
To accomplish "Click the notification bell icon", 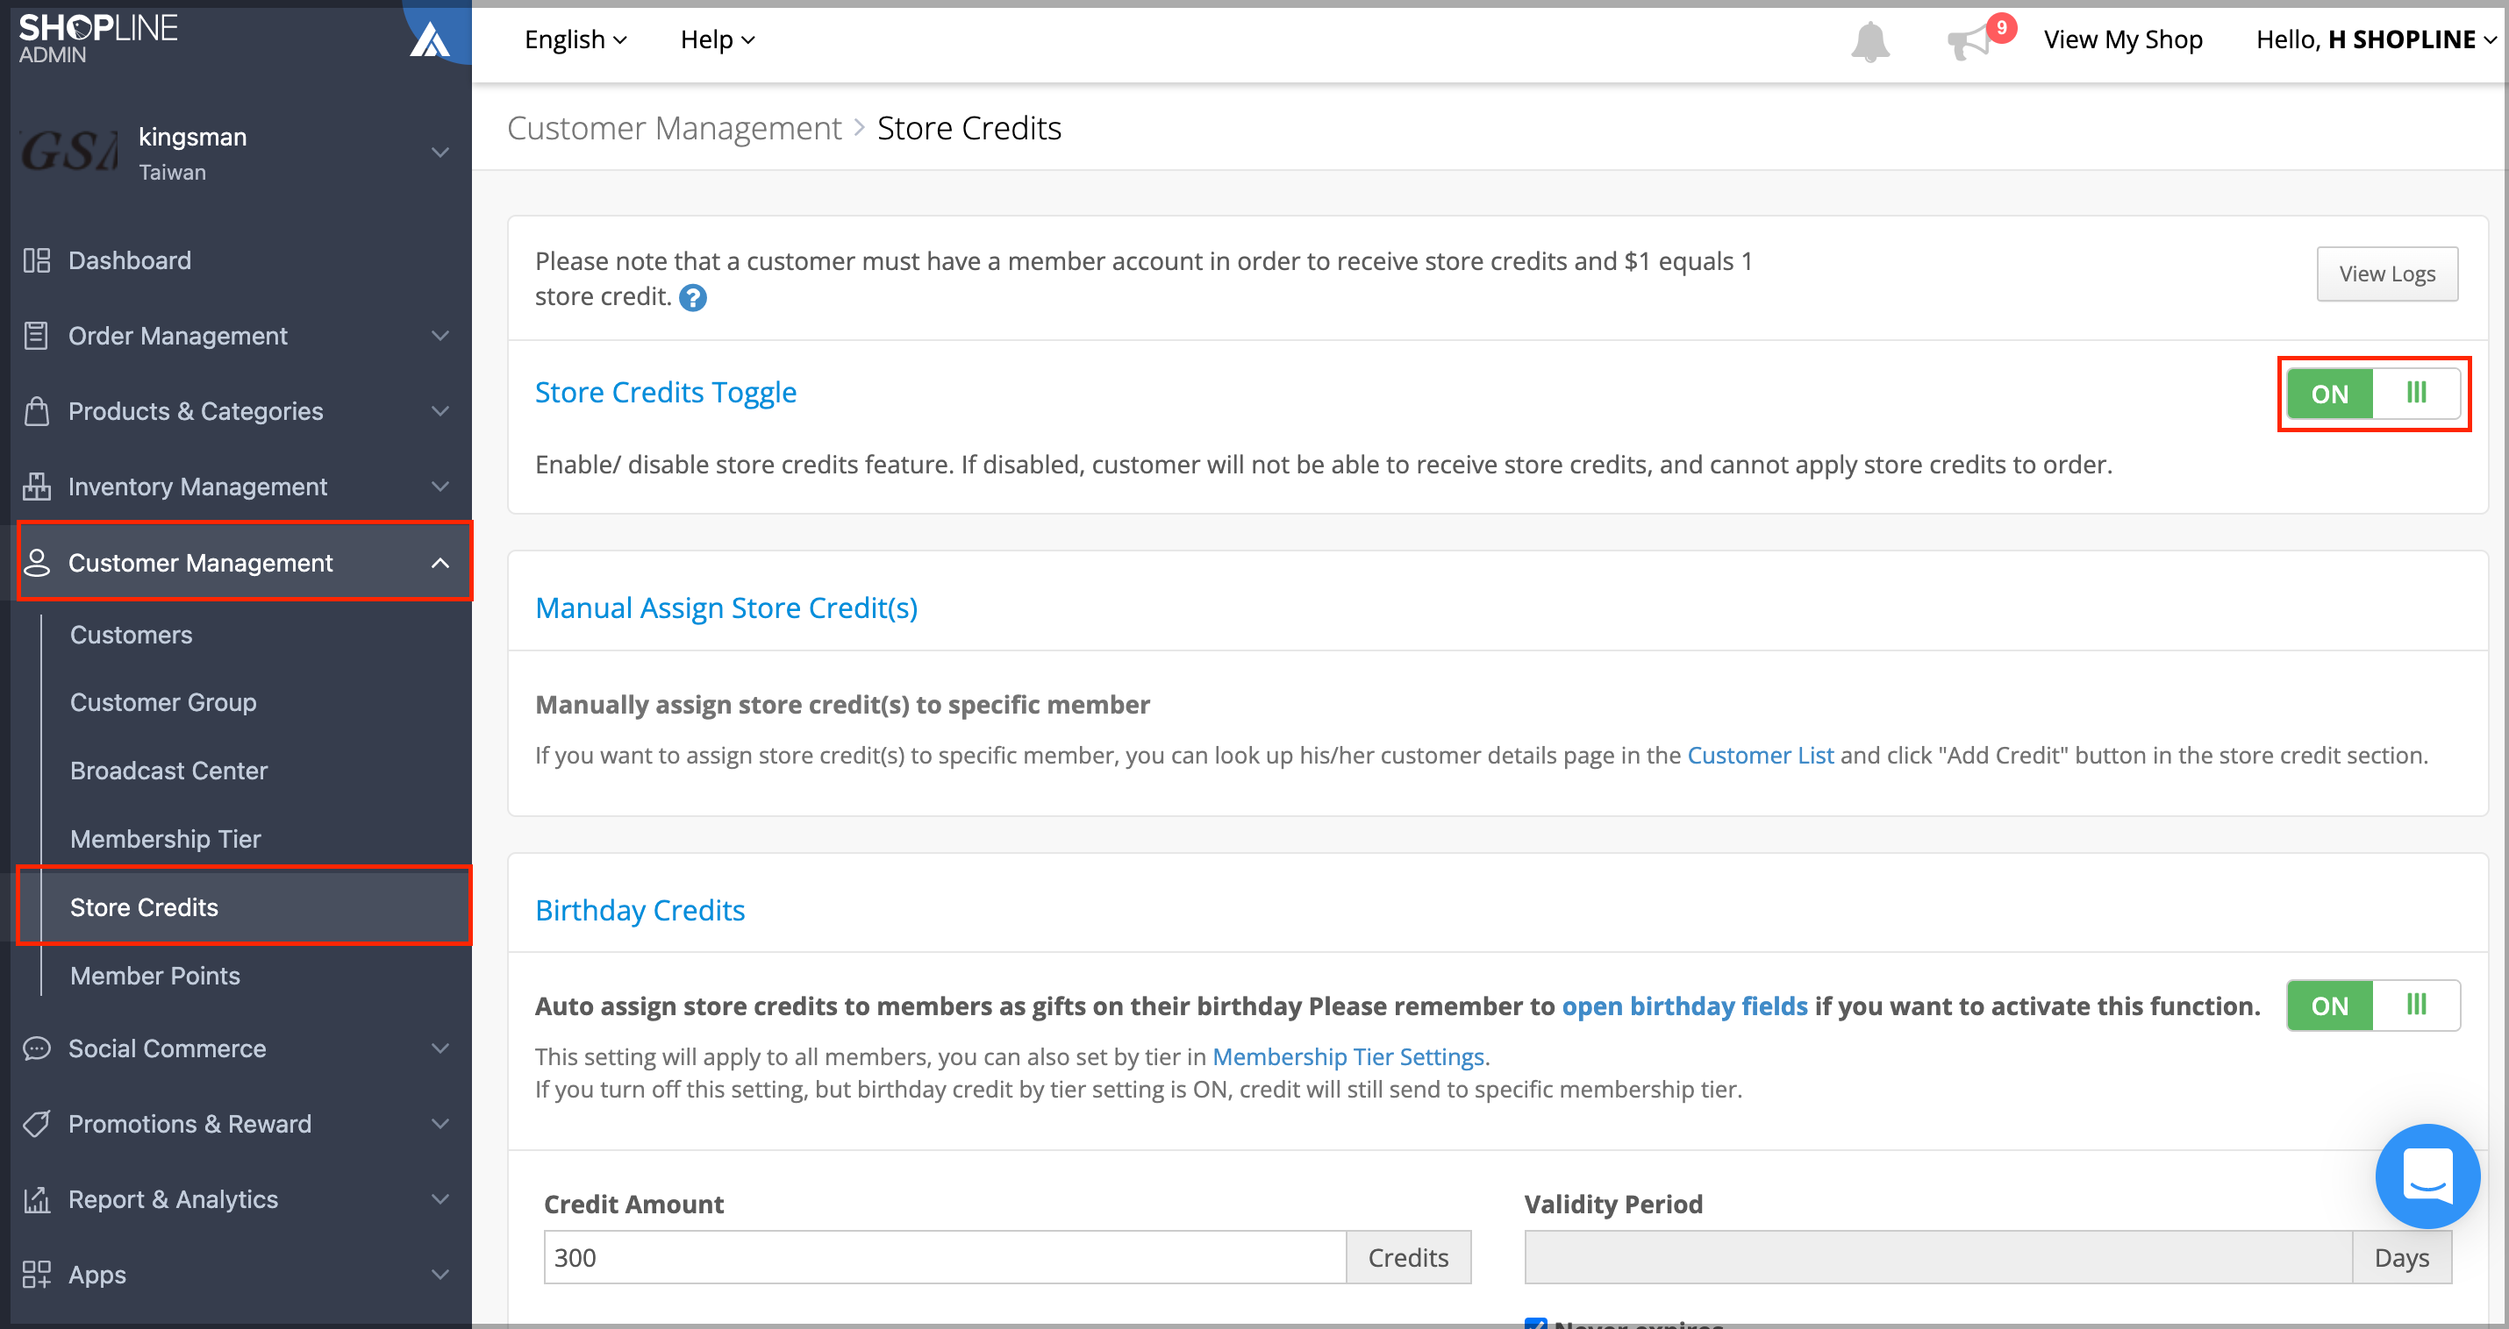I will click(x=1869, y=42).
